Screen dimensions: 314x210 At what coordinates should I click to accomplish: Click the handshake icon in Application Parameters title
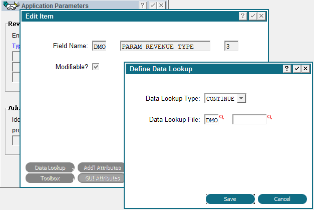point(12,6)
